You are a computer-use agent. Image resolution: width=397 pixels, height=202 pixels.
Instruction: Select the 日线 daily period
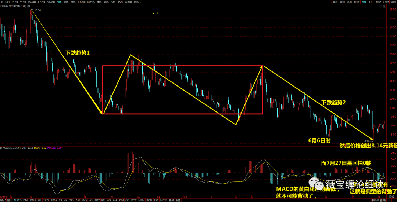coord(59,2)
